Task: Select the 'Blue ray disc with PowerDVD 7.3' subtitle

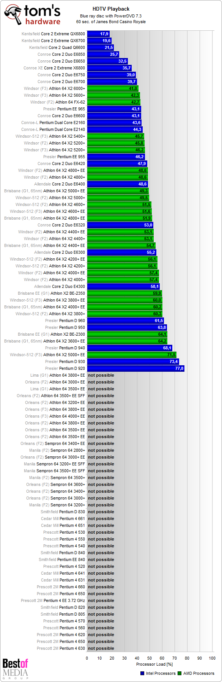Action: click(111, 16)
